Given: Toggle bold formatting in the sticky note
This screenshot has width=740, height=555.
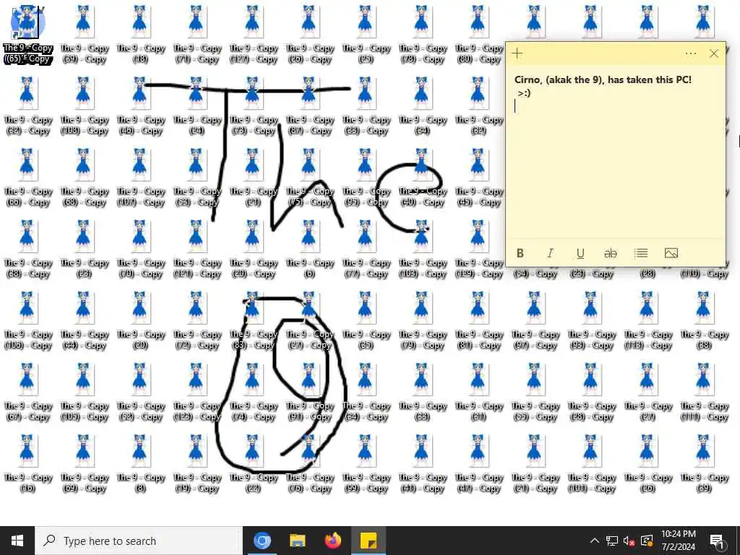Looking at the screenshot, I should pos(520,254).
